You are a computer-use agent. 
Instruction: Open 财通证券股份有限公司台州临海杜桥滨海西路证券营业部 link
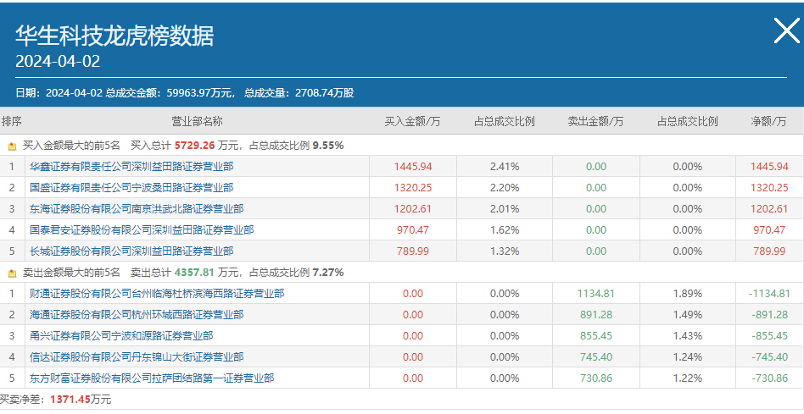click(x=157, y=293)
